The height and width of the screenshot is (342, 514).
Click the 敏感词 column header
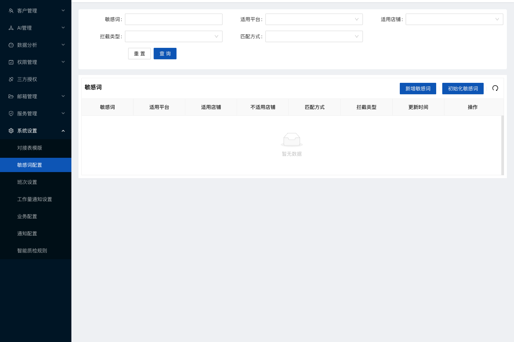[107, 107]
